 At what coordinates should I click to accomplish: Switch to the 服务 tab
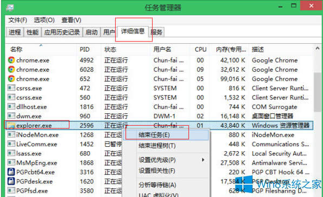click(156, 32)
